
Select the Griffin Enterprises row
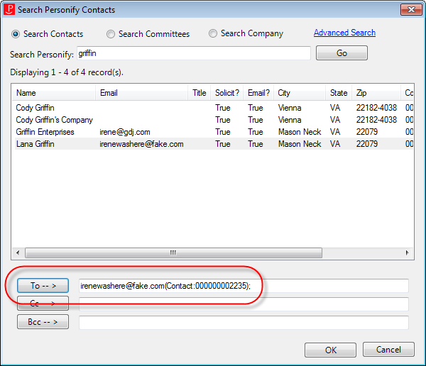(x=214, y=132)
